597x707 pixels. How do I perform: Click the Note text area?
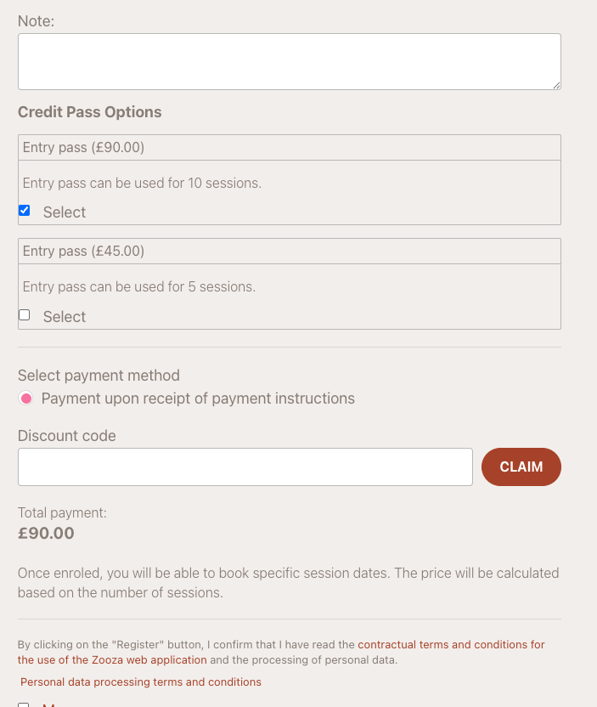click(289, 60)
